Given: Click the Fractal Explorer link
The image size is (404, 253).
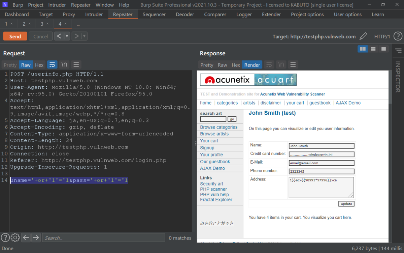Looking at the screenshot, I should 216,200.
